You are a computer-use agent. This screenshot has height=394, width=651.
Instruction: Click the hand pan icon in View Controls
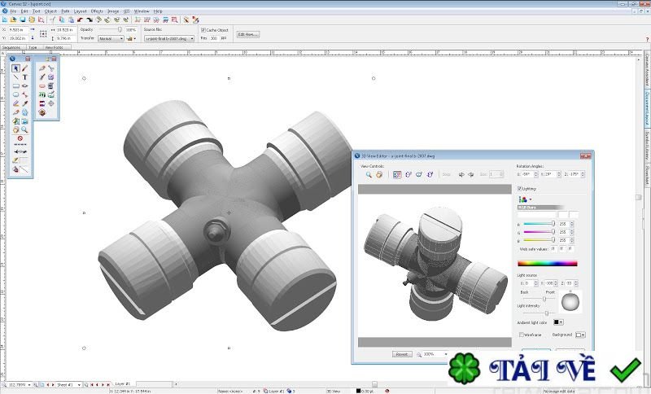[x=379, y=174]
